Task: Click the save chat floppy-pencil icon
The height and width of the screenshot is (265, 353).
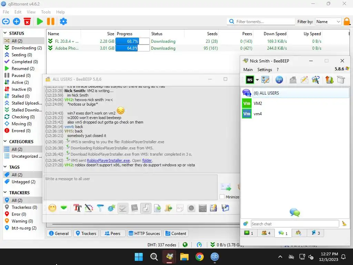Action: click(x=213, y=208)
